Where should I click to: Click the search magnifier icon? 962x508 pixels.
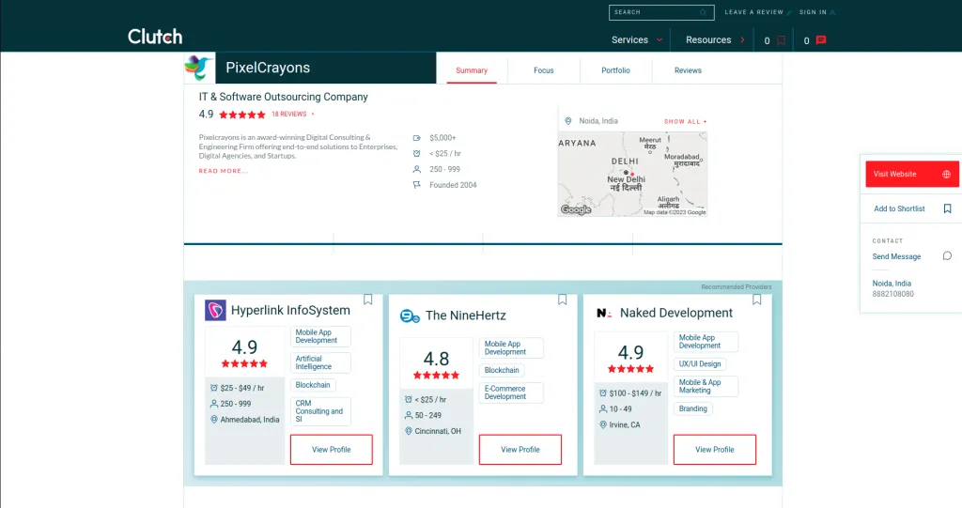[x=703, y=12]
